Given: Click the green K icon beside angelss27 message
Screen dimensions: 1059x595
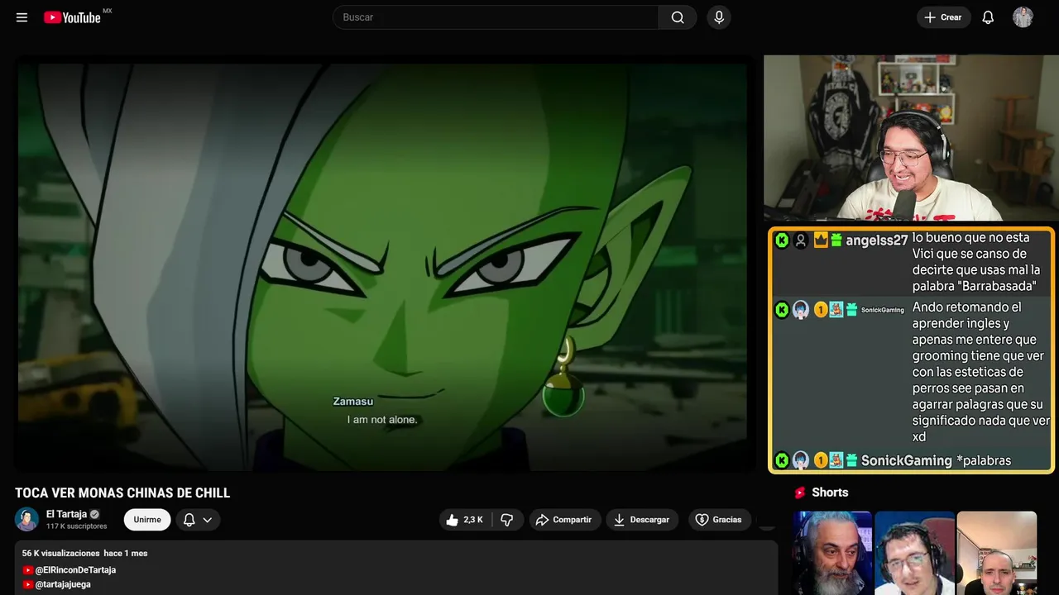Looking at the screenshot, I should [x=781, y=240].
